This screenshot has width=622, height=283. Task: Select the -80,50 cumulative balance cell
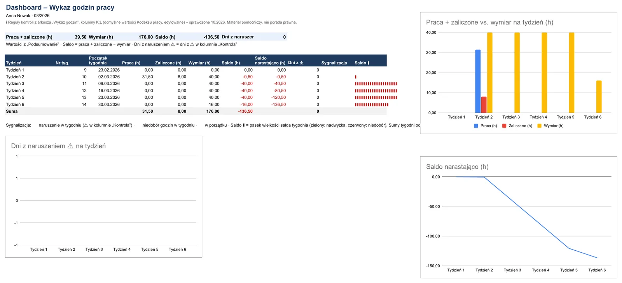(280, 91)
